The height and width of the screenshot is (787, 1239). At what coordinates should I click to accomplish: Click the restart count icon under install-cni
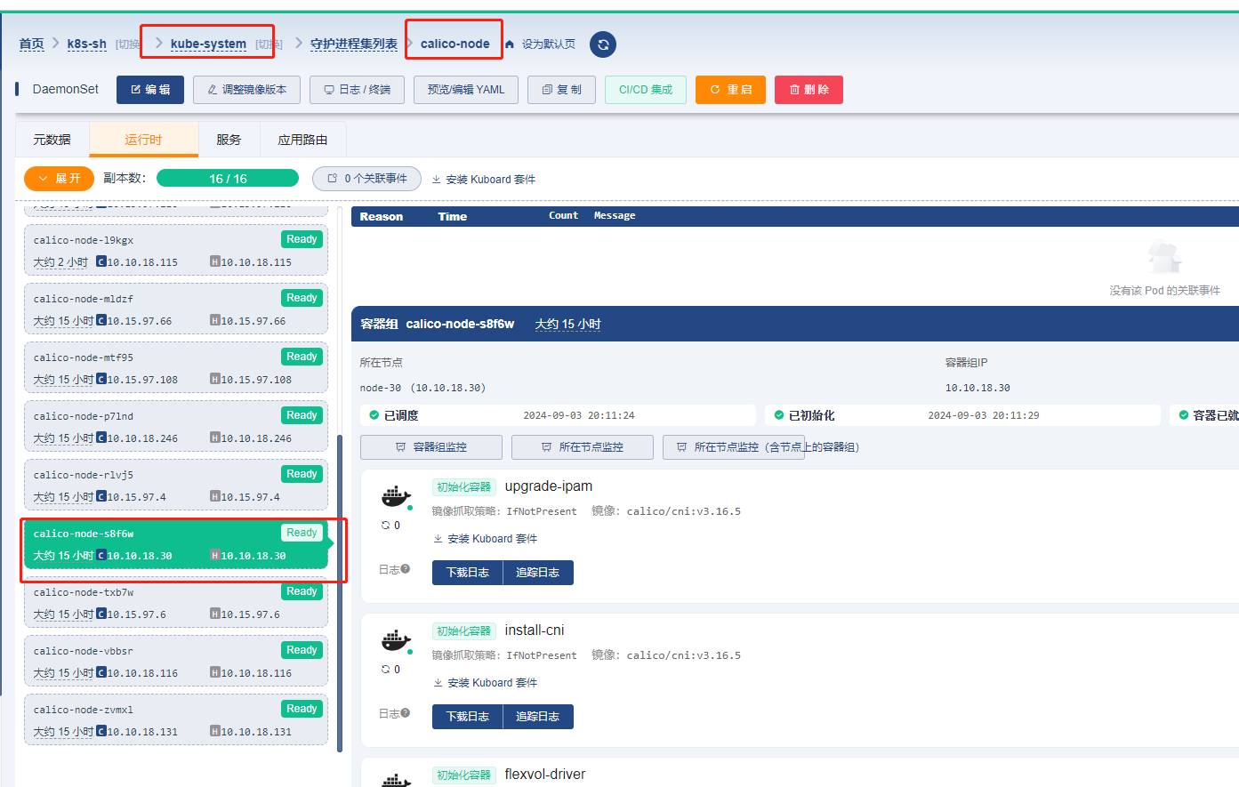coord(386,670)
